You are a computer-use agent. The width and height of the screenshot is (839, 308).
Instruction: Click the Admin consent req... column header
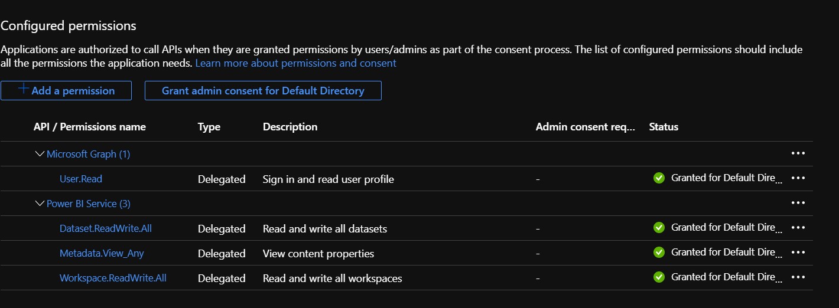(x=586, y=127)
